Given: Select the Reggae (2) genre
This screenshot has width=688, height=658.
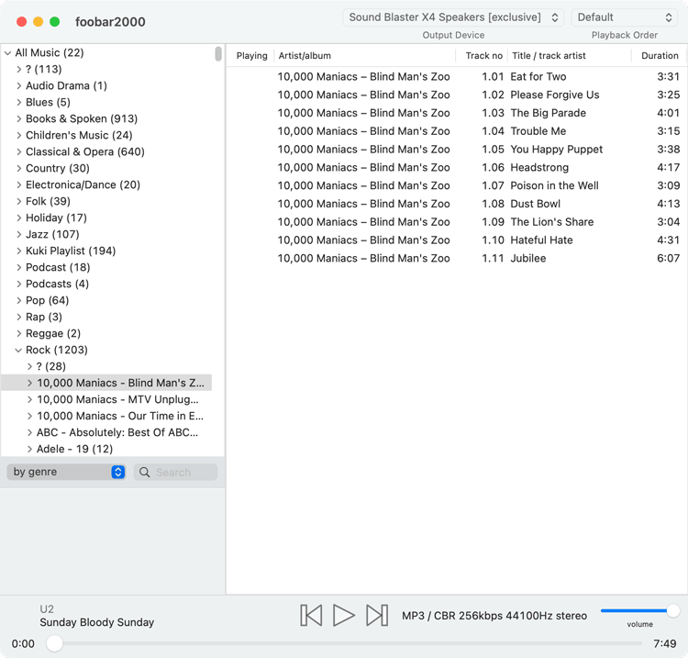Looking at the screenshot, I should pos(53,334).
